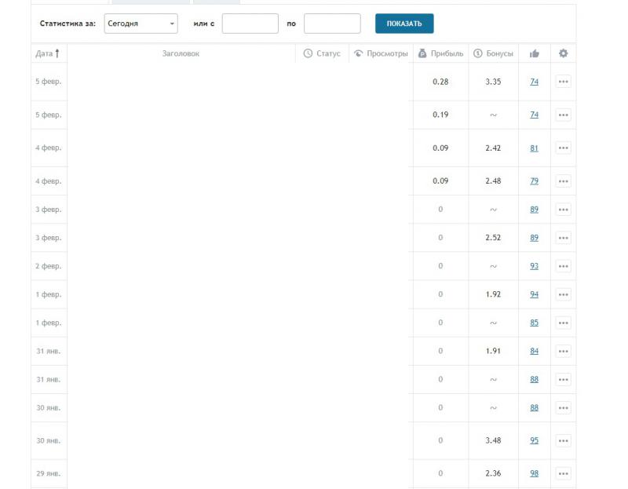Open the likes link 95
Viewport: 628px width, 489px height.
pyautogui.click(x=535, y=440)
